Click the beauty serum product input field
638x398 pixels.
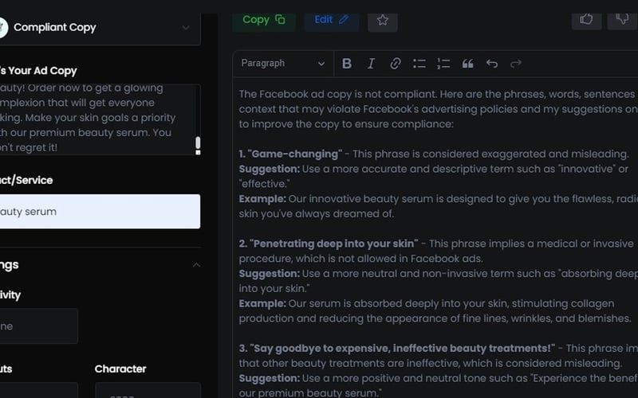pos(100,211)
